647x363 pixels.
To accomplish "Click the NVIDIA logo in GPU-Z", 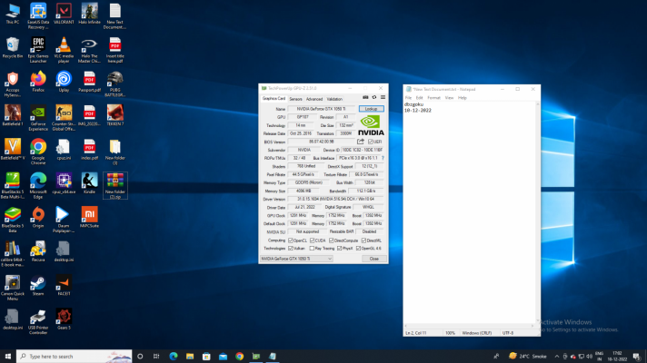I will pos(371,125).
